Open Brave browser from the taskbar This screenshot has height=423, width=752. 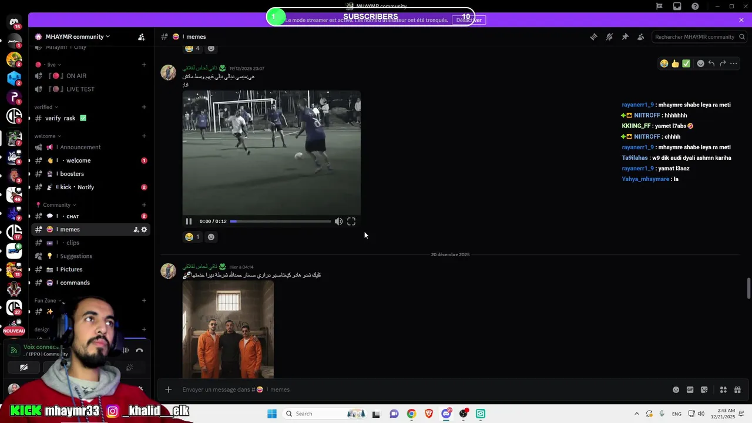[428, 414]
